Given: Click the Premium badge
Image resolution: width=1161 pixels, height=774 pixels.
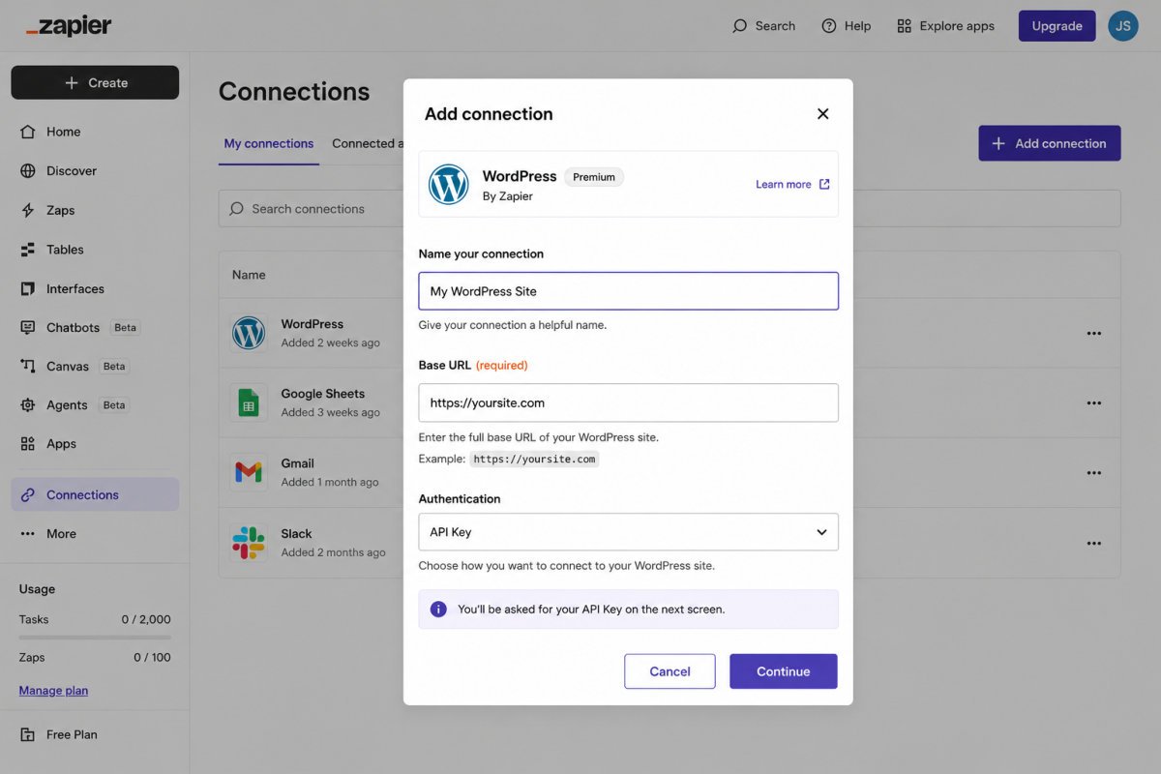Looking at the screenshot, I should [x=594, y=177].
